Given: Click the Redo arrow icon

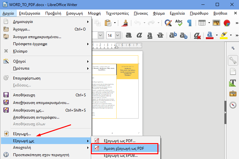Looking at the screenshot, I should click(x=151, y=23).
